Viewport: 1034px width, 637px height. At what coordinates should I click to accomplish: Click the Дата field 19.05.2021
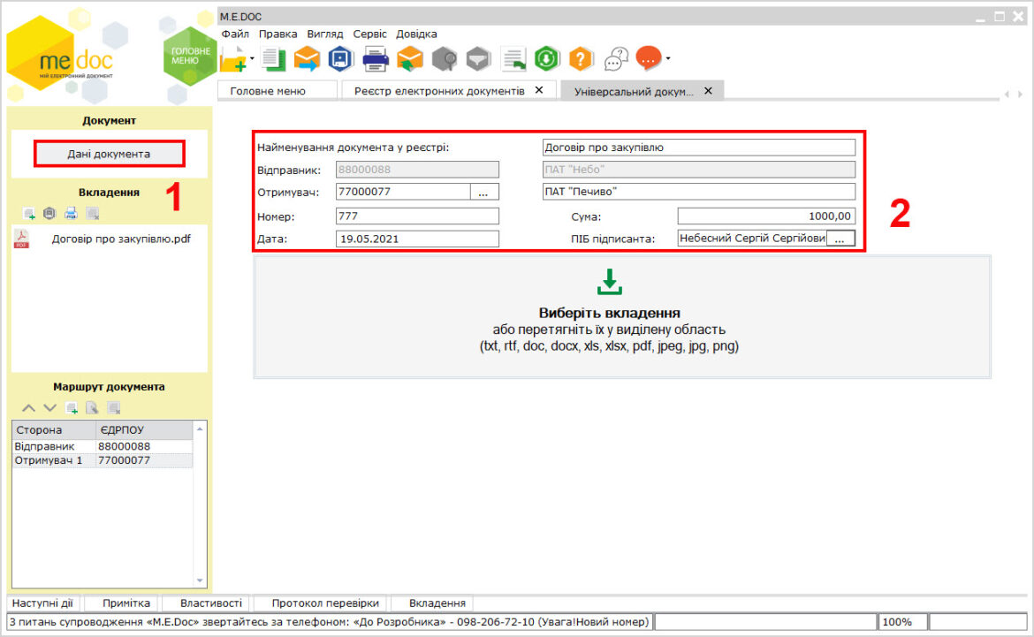tap(417, 239)
